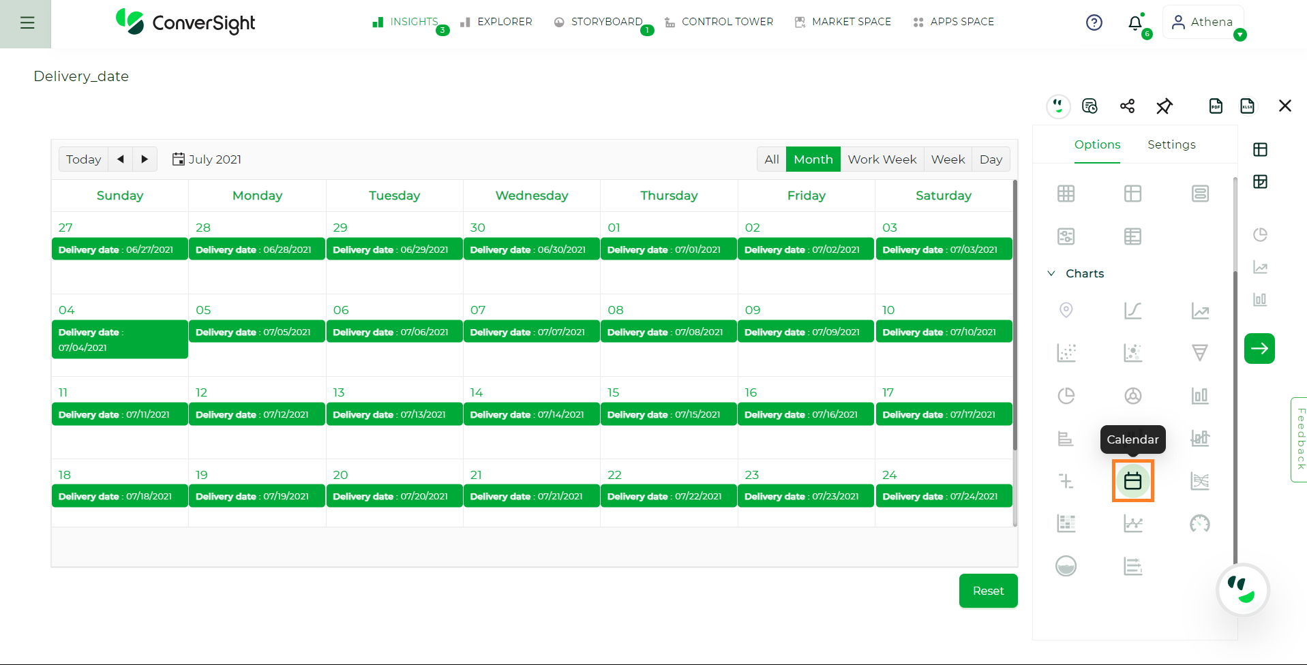
Task: Open the Athena user profile dropdown
Action: point(1203,22)
